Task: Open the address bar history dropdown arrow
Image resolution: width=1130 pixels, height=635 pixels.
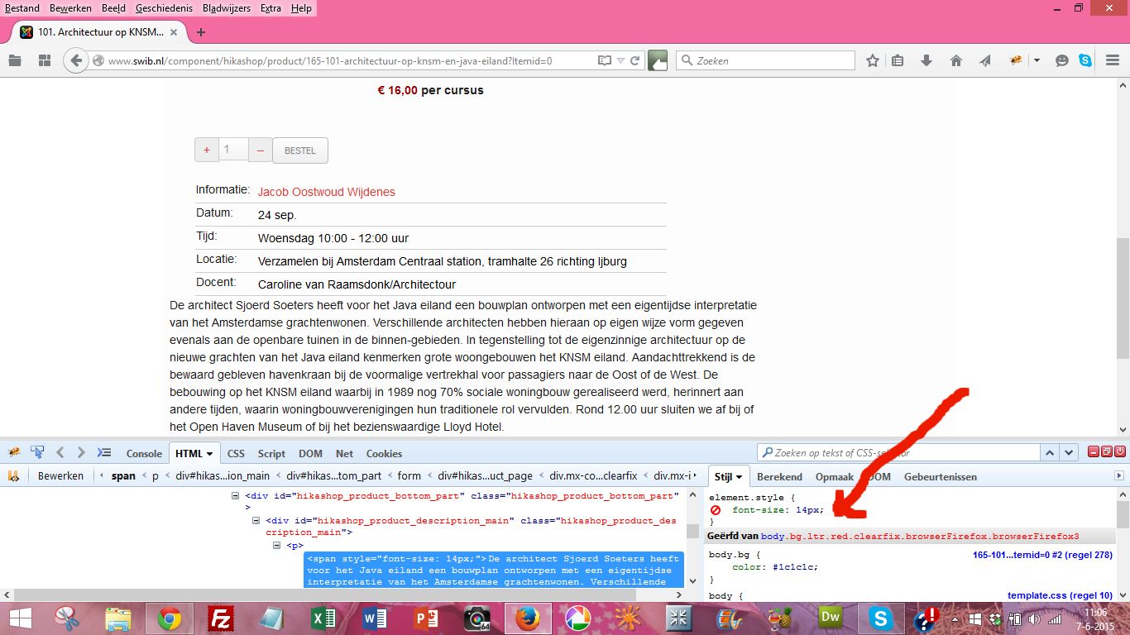Action: [620, 60]
